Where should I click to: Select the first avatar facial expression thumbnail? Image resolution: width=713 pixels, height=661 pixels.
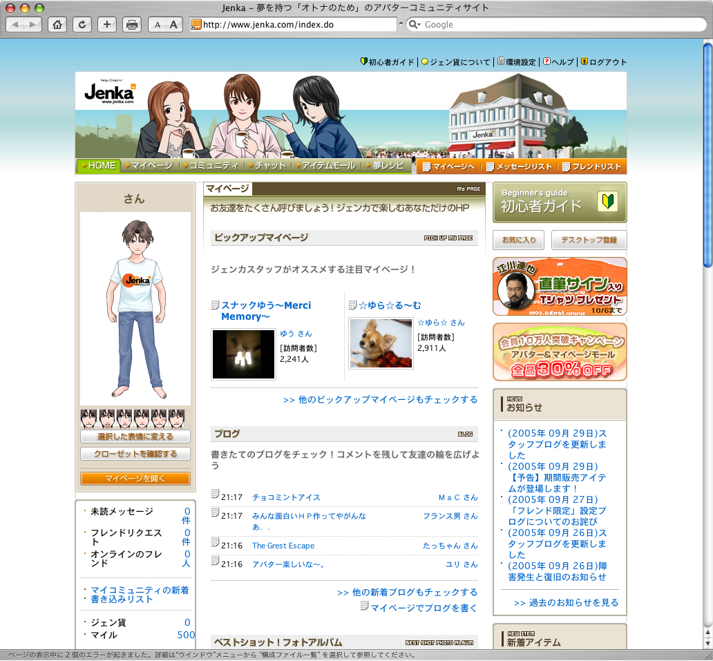(x=88, y=419)
